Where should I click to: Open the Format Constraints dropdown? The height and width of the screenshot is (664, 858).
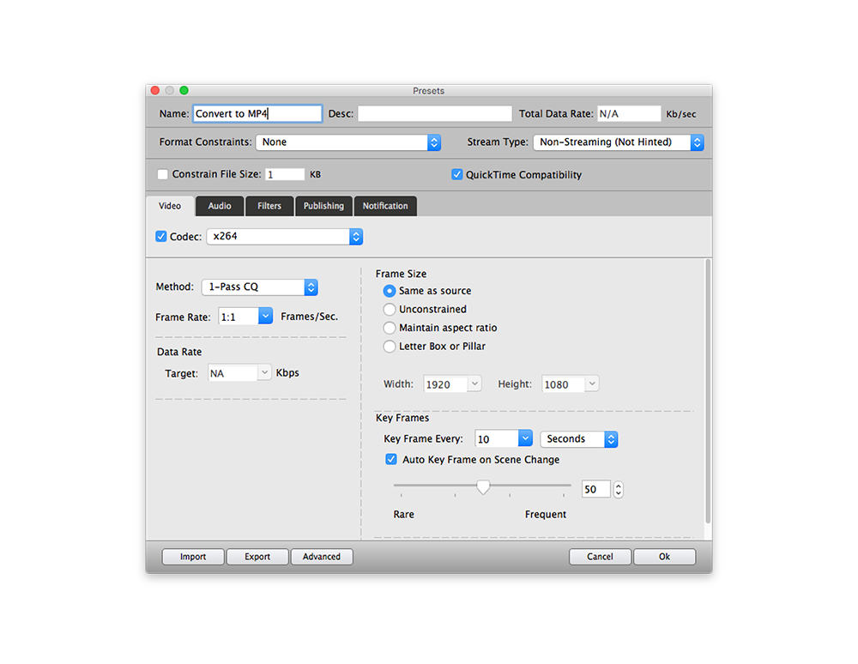click(348, 142)
